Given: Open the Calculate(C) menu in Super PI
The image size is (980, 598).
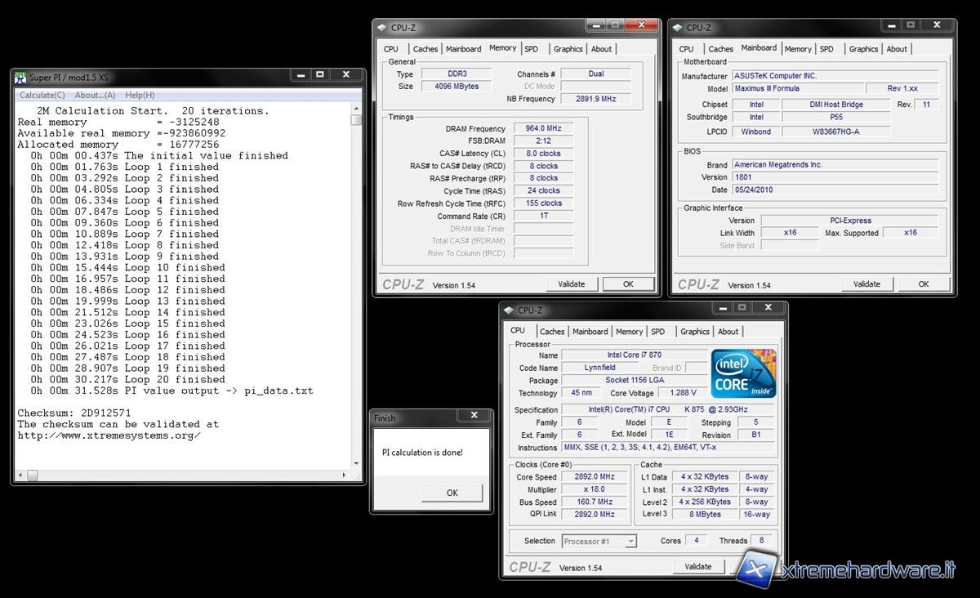Looking at the screenshot, I should coord(42,95).
